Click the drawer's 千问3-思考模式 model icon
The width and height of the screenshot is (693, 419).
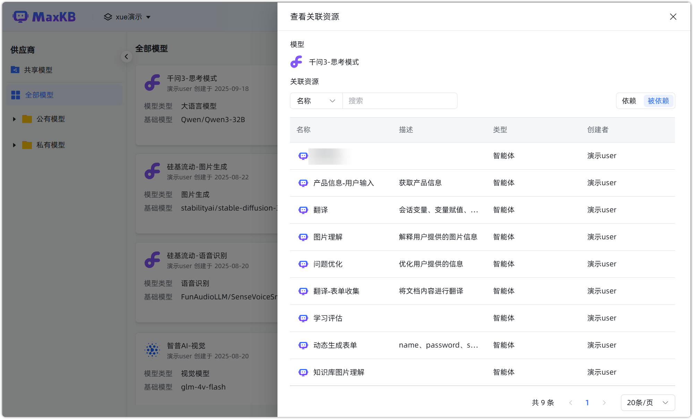click(x=297, y=62)
